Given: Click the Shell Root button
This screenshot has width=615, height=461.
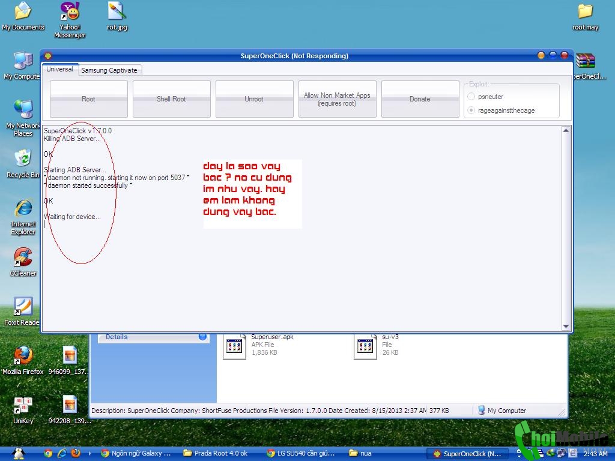Looking at the screenshot, I should coord(171,99).
